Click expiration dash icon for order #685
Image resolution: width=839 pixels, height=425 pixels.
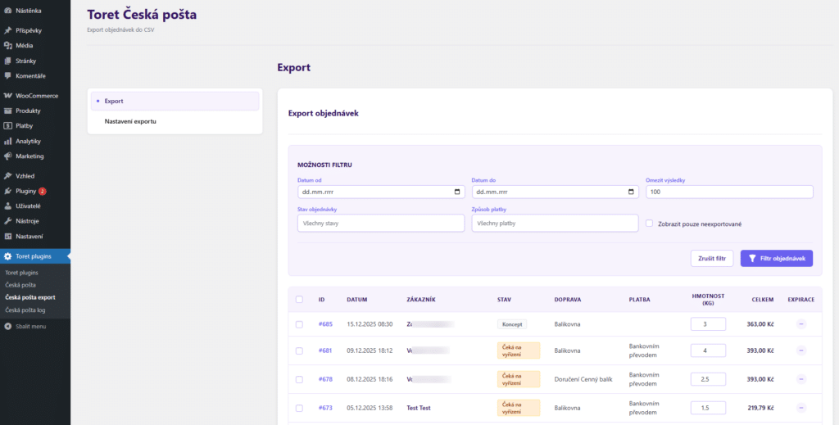tap(801, 324)
